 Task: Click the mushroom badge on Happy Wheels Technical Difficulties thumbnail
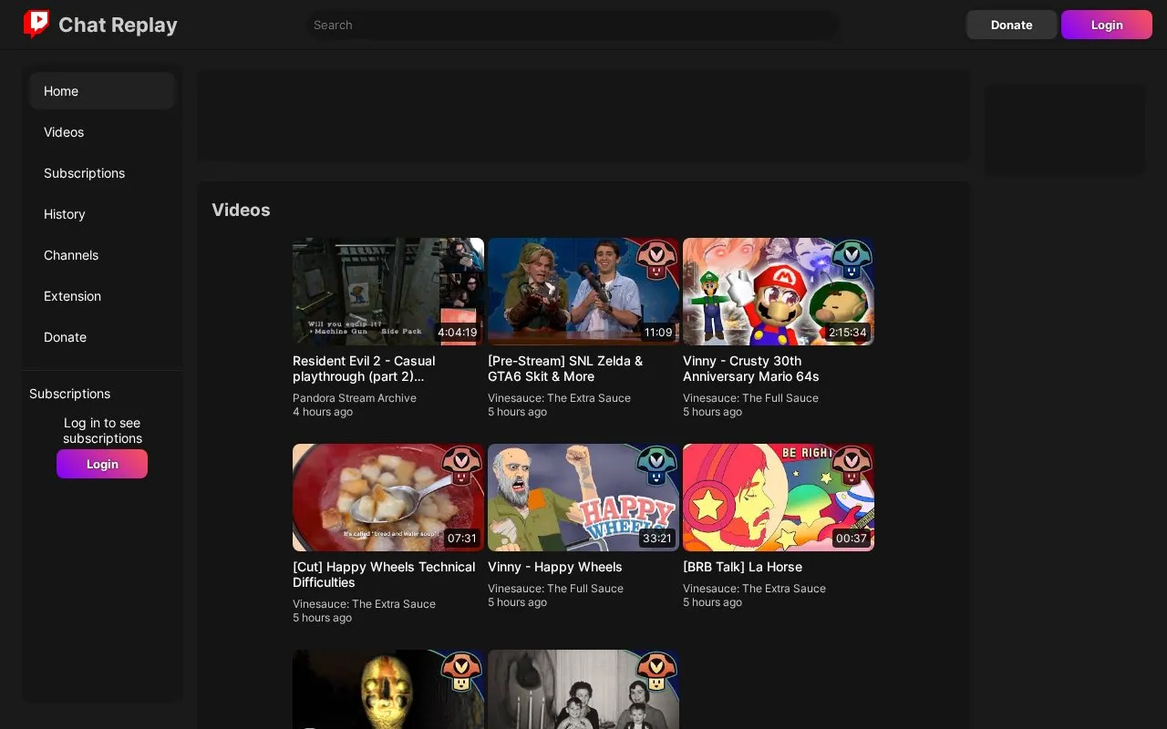tap(461, 466)
